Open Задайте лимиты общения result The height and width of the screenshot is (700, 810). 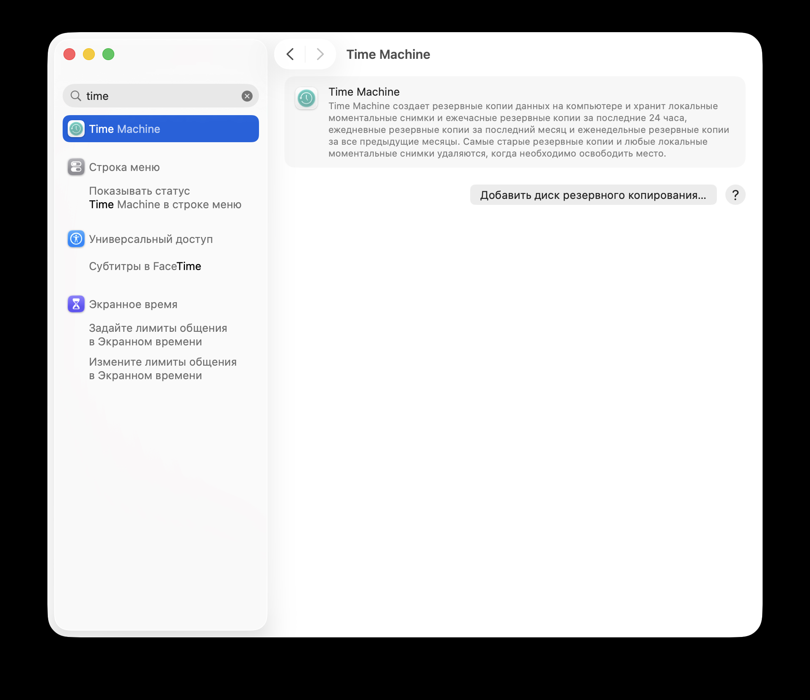pos(158,335)
